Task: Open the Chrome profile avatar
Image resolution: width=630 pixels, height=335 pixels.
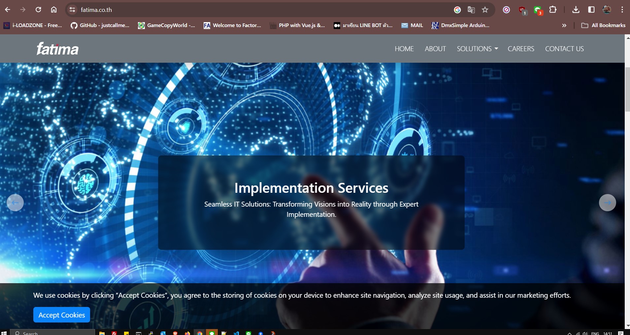Action: pyautogui.click(x=607, y=10)
